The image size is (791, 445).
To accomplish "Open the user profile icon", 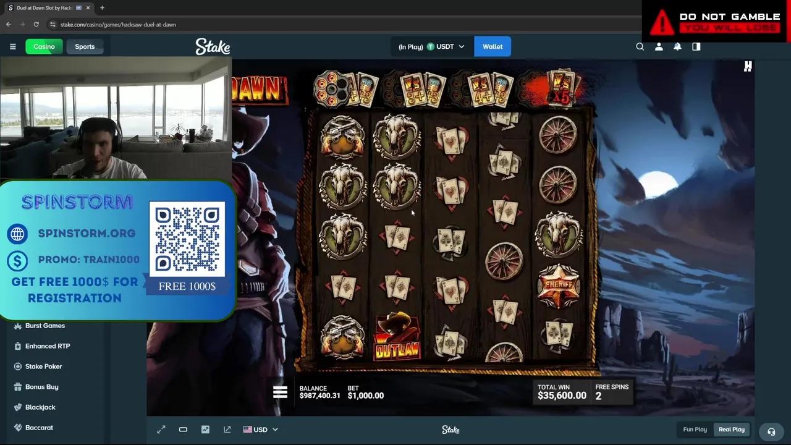I will [659, 46].
